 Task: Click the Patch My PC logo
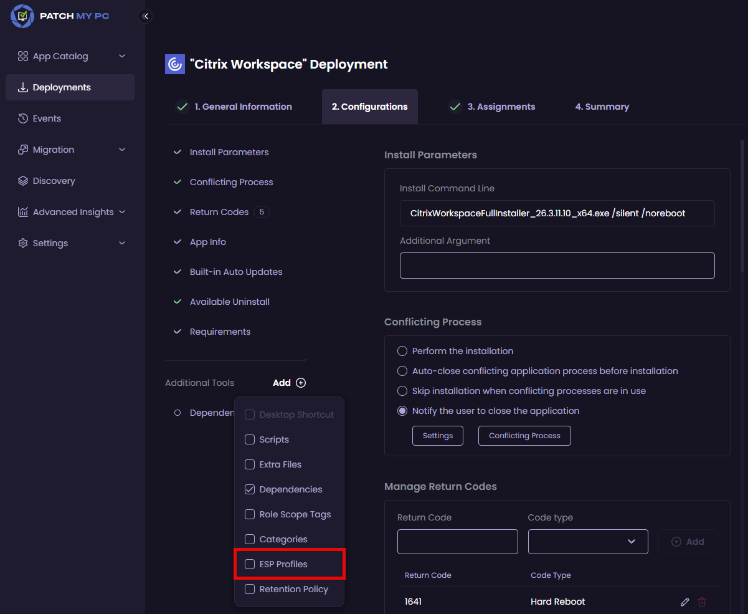click(60, 16)
